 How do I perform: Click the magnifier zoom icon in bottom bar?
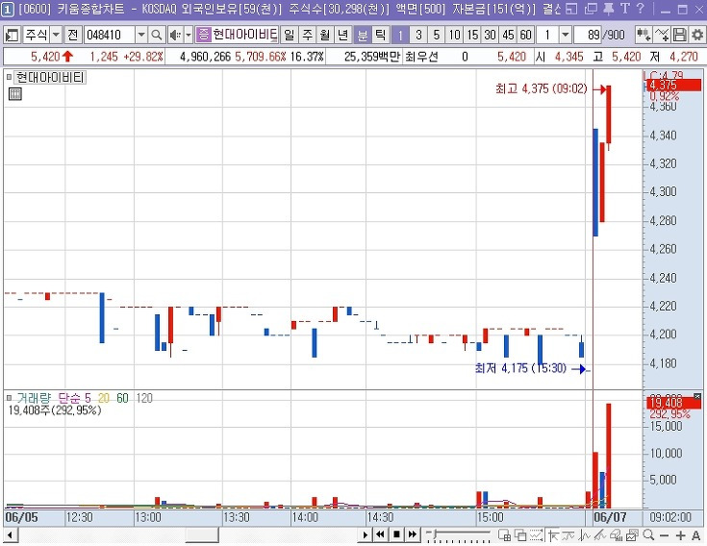[x=648, y=535]
